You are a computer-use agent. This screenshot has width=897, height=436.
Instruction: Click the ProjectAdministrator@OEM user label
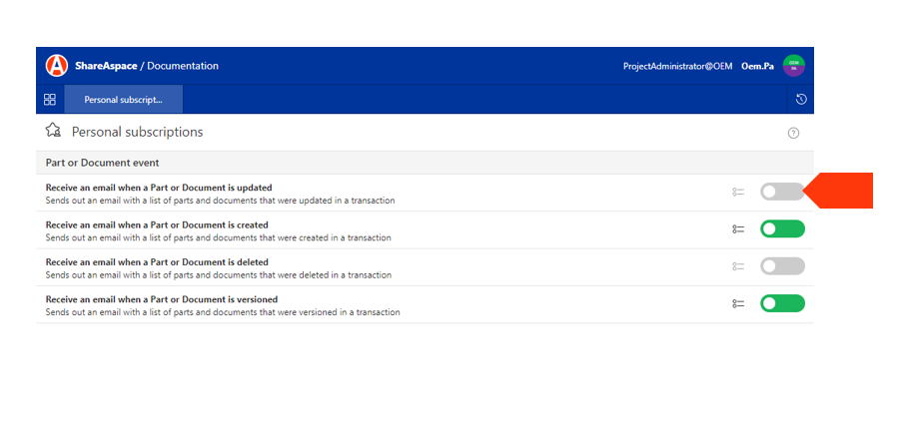pyautogui.click(x=677, y=66)
